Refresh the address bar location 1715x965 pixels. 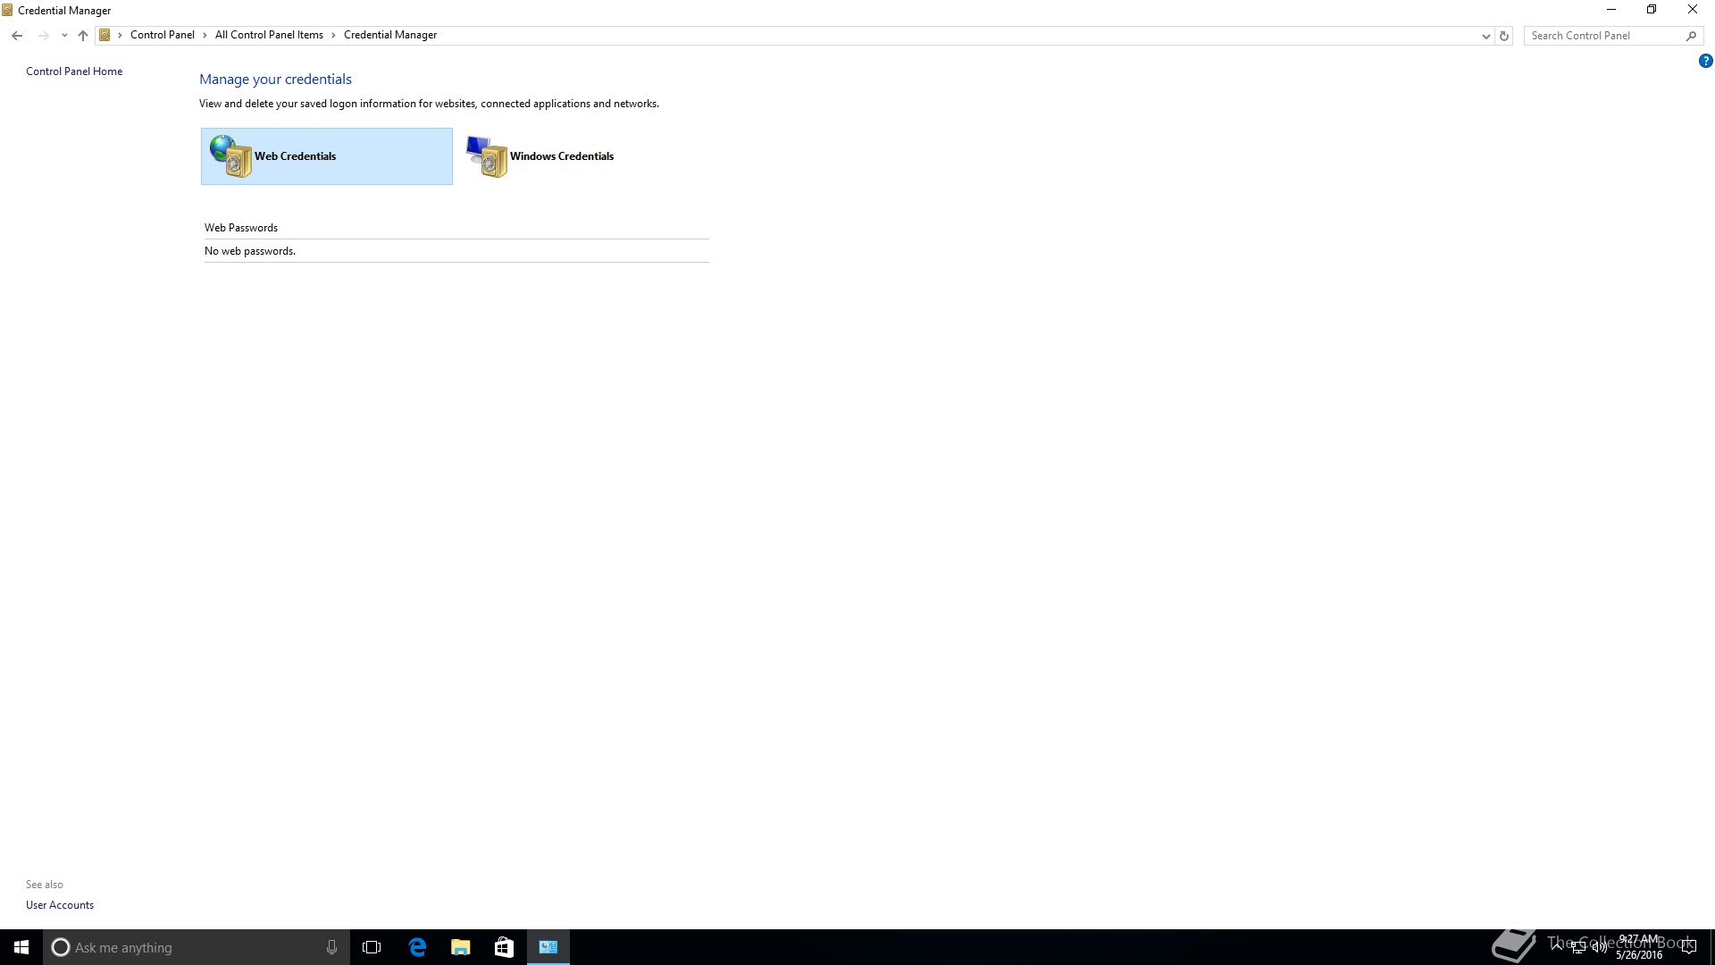pyautogui.click(x=1504, y=36)
